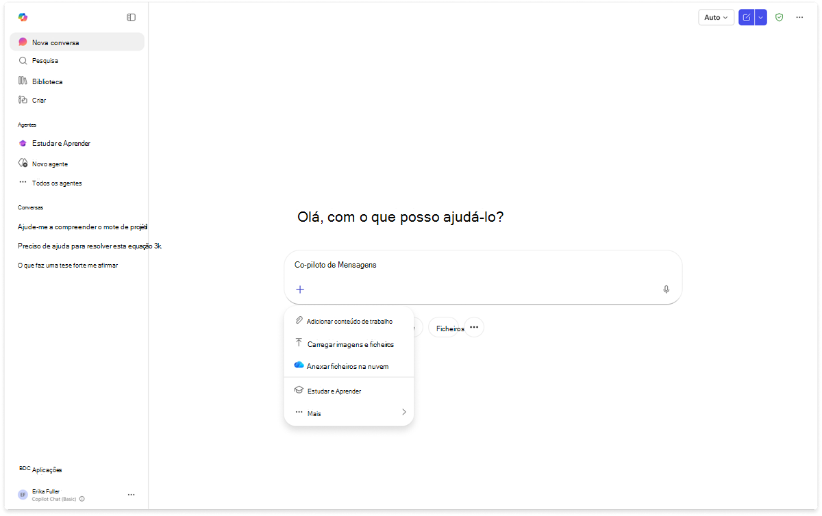Select Adicionar conteúdo de trabalho
Viewport: 822px width, 516px height.
(349, 321)
